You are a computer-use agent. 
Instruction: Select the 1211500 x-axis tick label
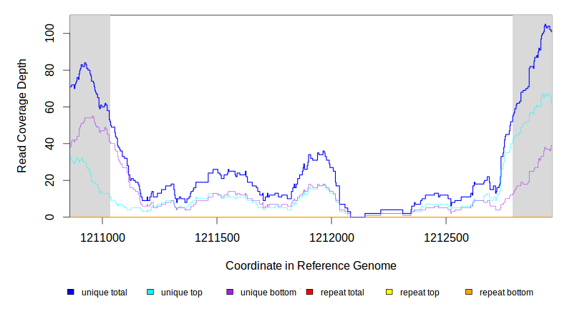coord(216,237)
